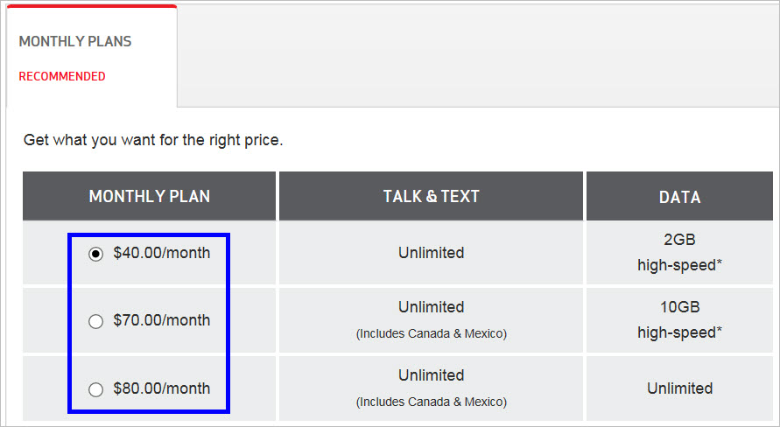This screenshot has height=427, width=780.
Task: Click the Unlimited data cell for $80 plan
Action: 679,388
